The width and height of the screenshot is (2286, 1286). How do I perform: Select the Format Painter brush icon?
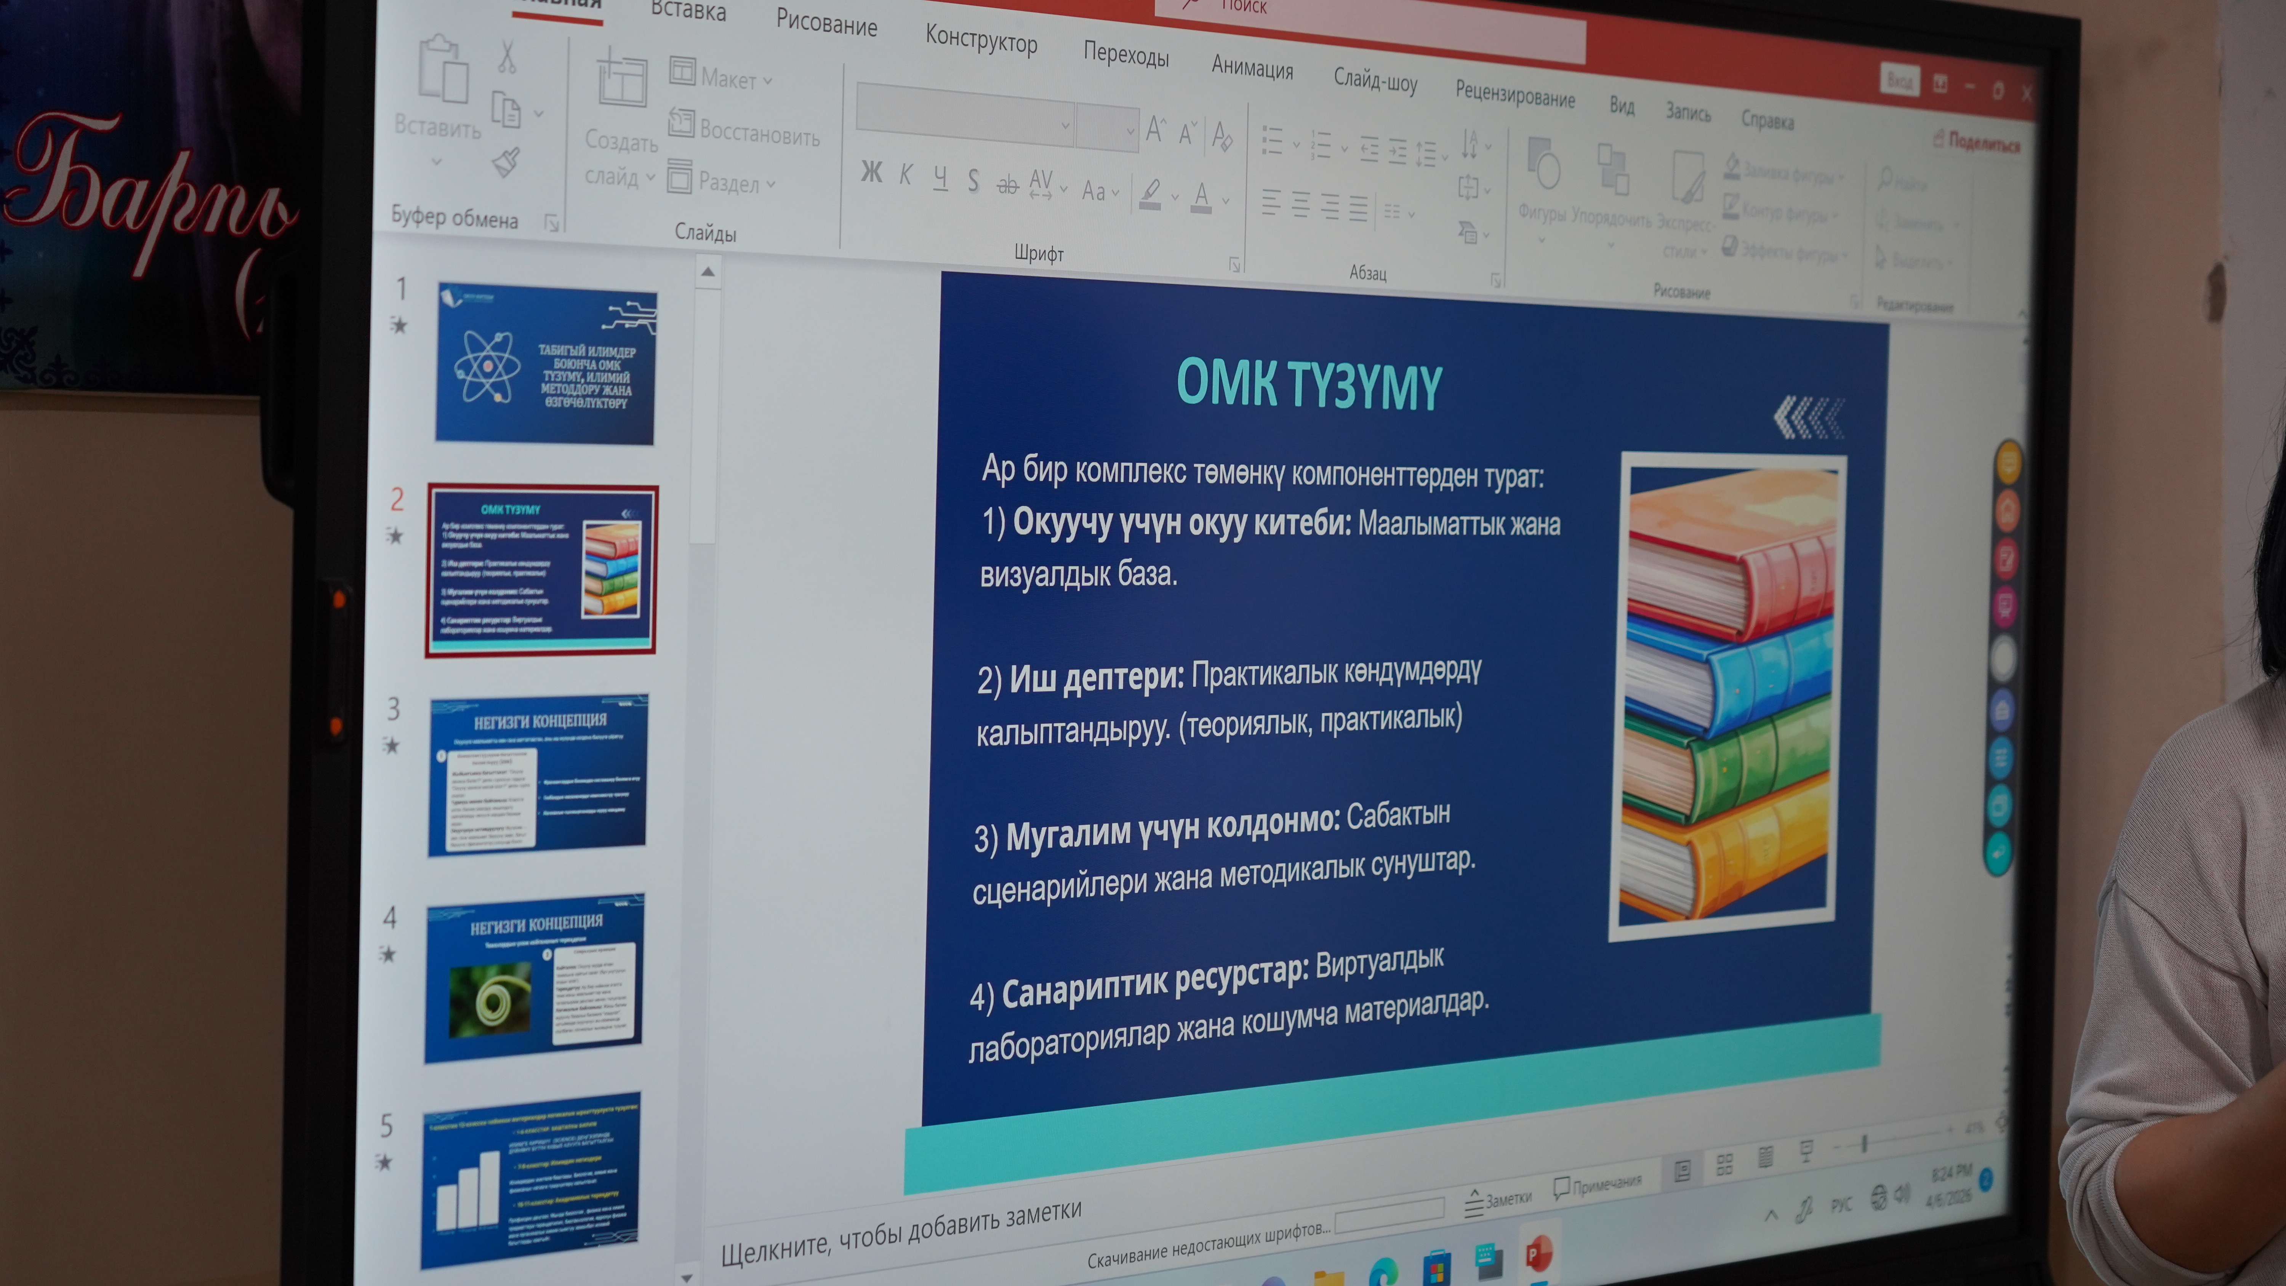pyautogui.click(x=507, y=162)
